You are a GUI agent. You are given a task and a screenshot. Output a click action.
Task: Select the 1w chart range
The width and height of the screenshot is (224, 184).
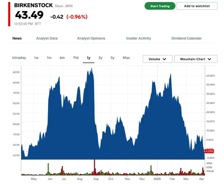(x=36, y=58)
